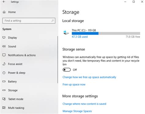145x114 pixels.
Task: Click the Home house icon
Action: pyautogui.click(x=4, y=12)
